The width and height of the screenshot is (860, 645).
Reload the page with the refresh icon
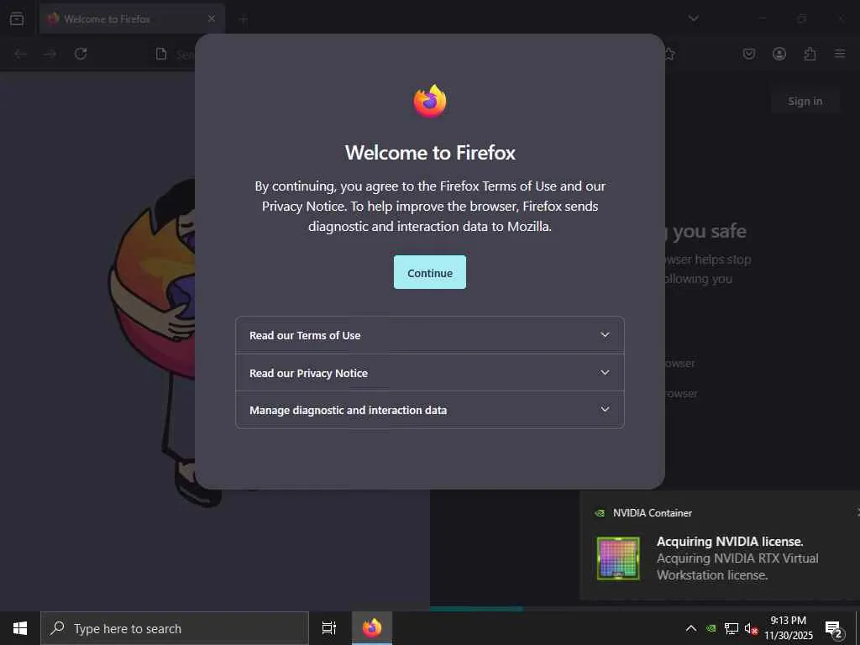coord(81,54)
